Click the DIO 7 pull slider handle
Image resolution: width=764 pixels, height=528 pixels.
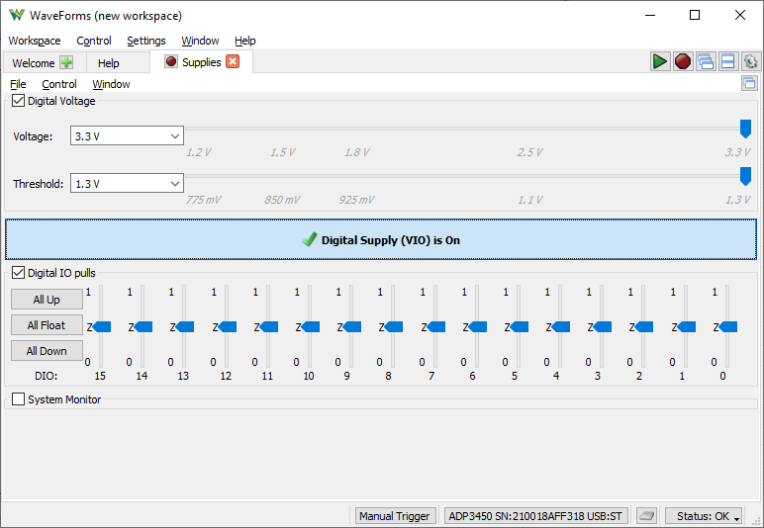[x=436, y=326]
